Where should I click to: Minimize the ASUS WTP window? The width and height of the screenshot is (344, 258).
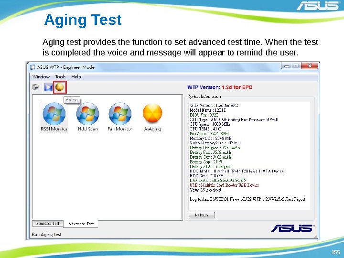pos(286,65)
